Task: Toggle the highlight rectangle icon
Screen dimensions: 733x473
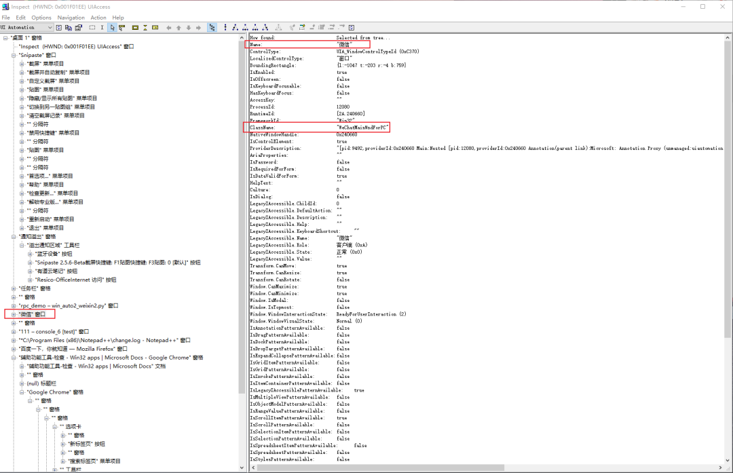Action: tap(134, 27)
